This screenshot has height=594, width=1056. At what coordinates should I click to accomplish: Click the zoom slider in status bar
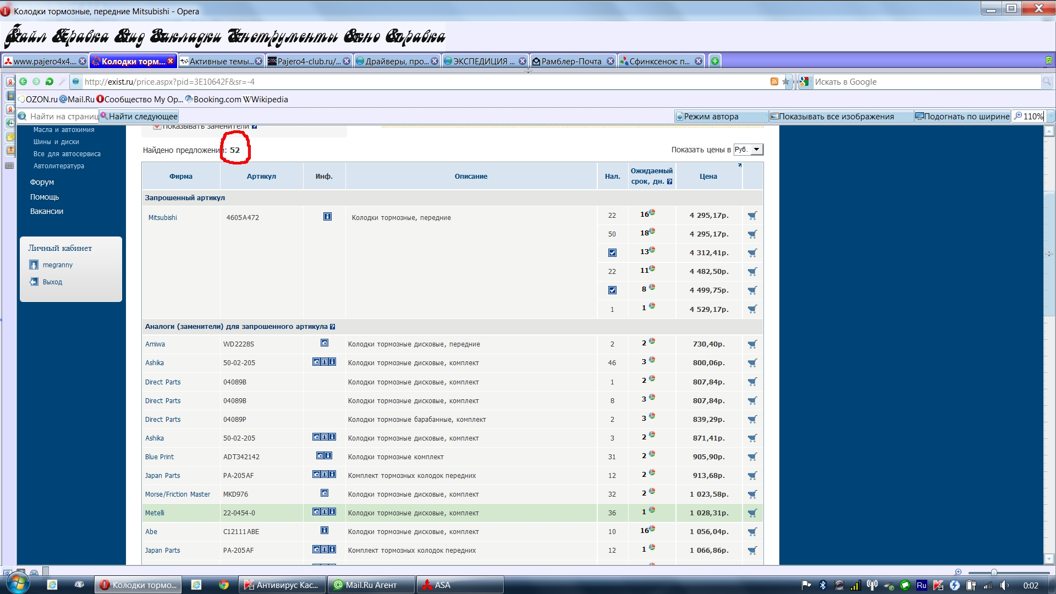[x=994, y=573]
